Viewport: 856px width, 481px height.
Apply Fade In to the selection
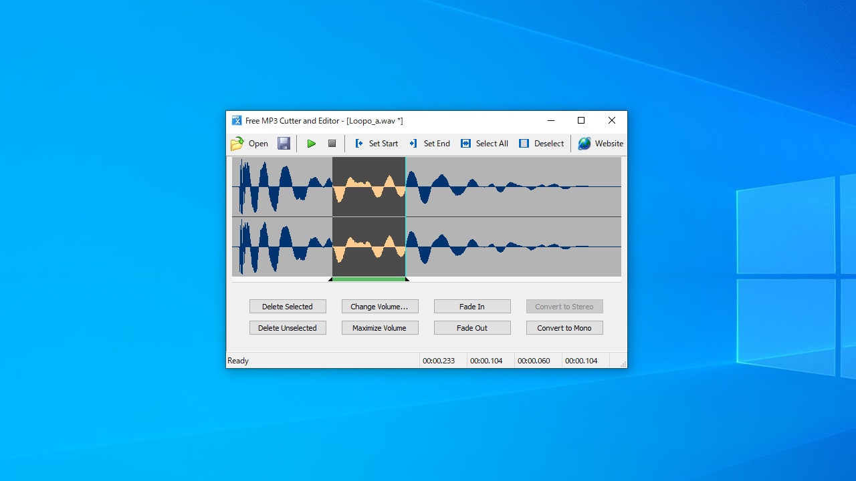(x=472, y=307)
